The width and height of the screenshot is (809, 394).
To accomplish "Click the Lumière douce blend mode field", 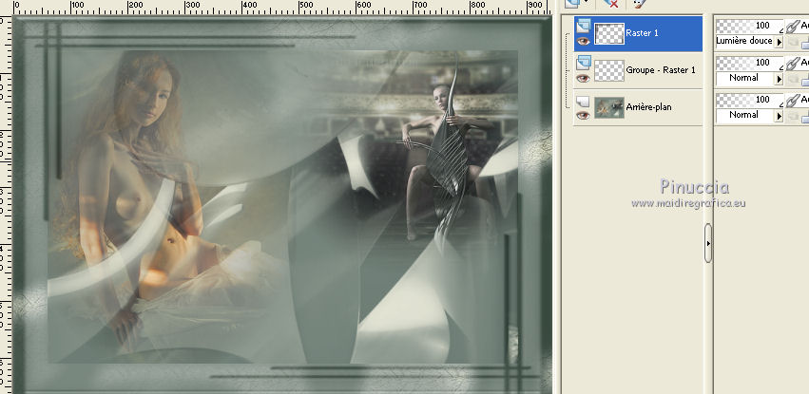I will coord(745,42).
